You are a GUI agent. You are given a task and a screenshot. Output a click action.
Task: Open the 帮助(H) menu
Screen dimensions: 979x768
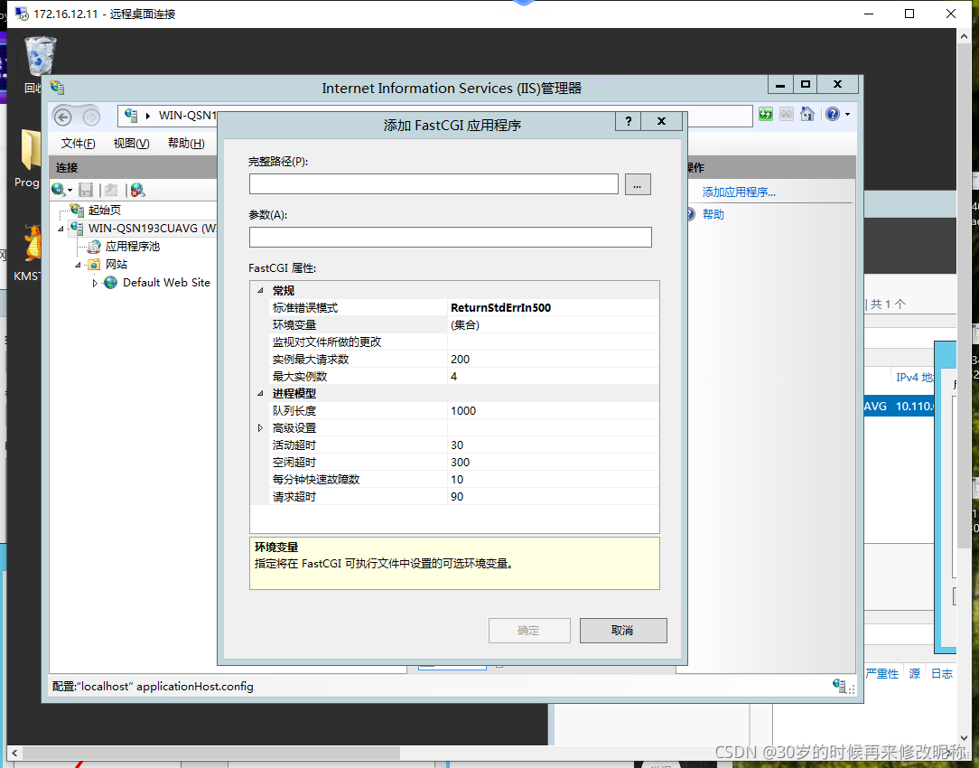coord(186,144)
